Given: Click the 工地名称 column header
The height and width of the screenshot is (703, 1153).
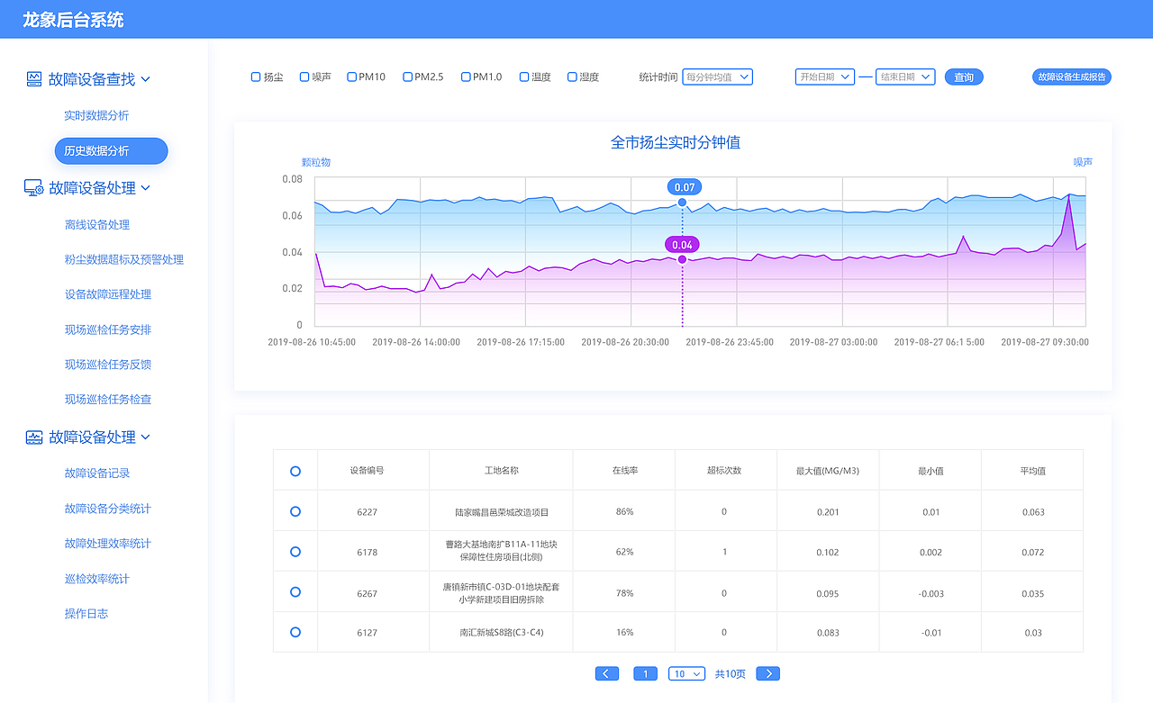Looking at the screenshot, I should click(x=501, y=471).
